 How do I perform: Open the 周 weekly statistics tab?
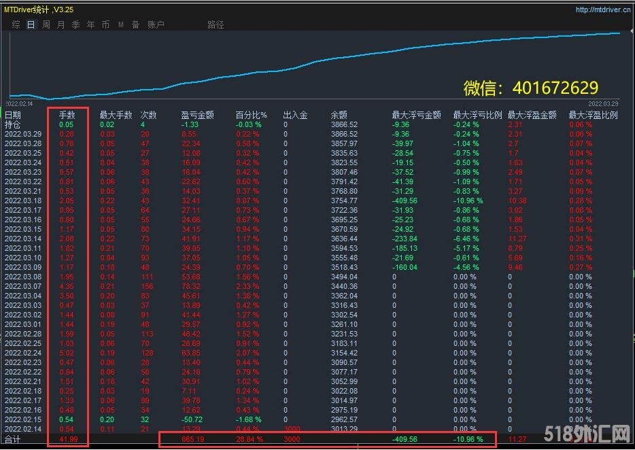tap(46, 24)
